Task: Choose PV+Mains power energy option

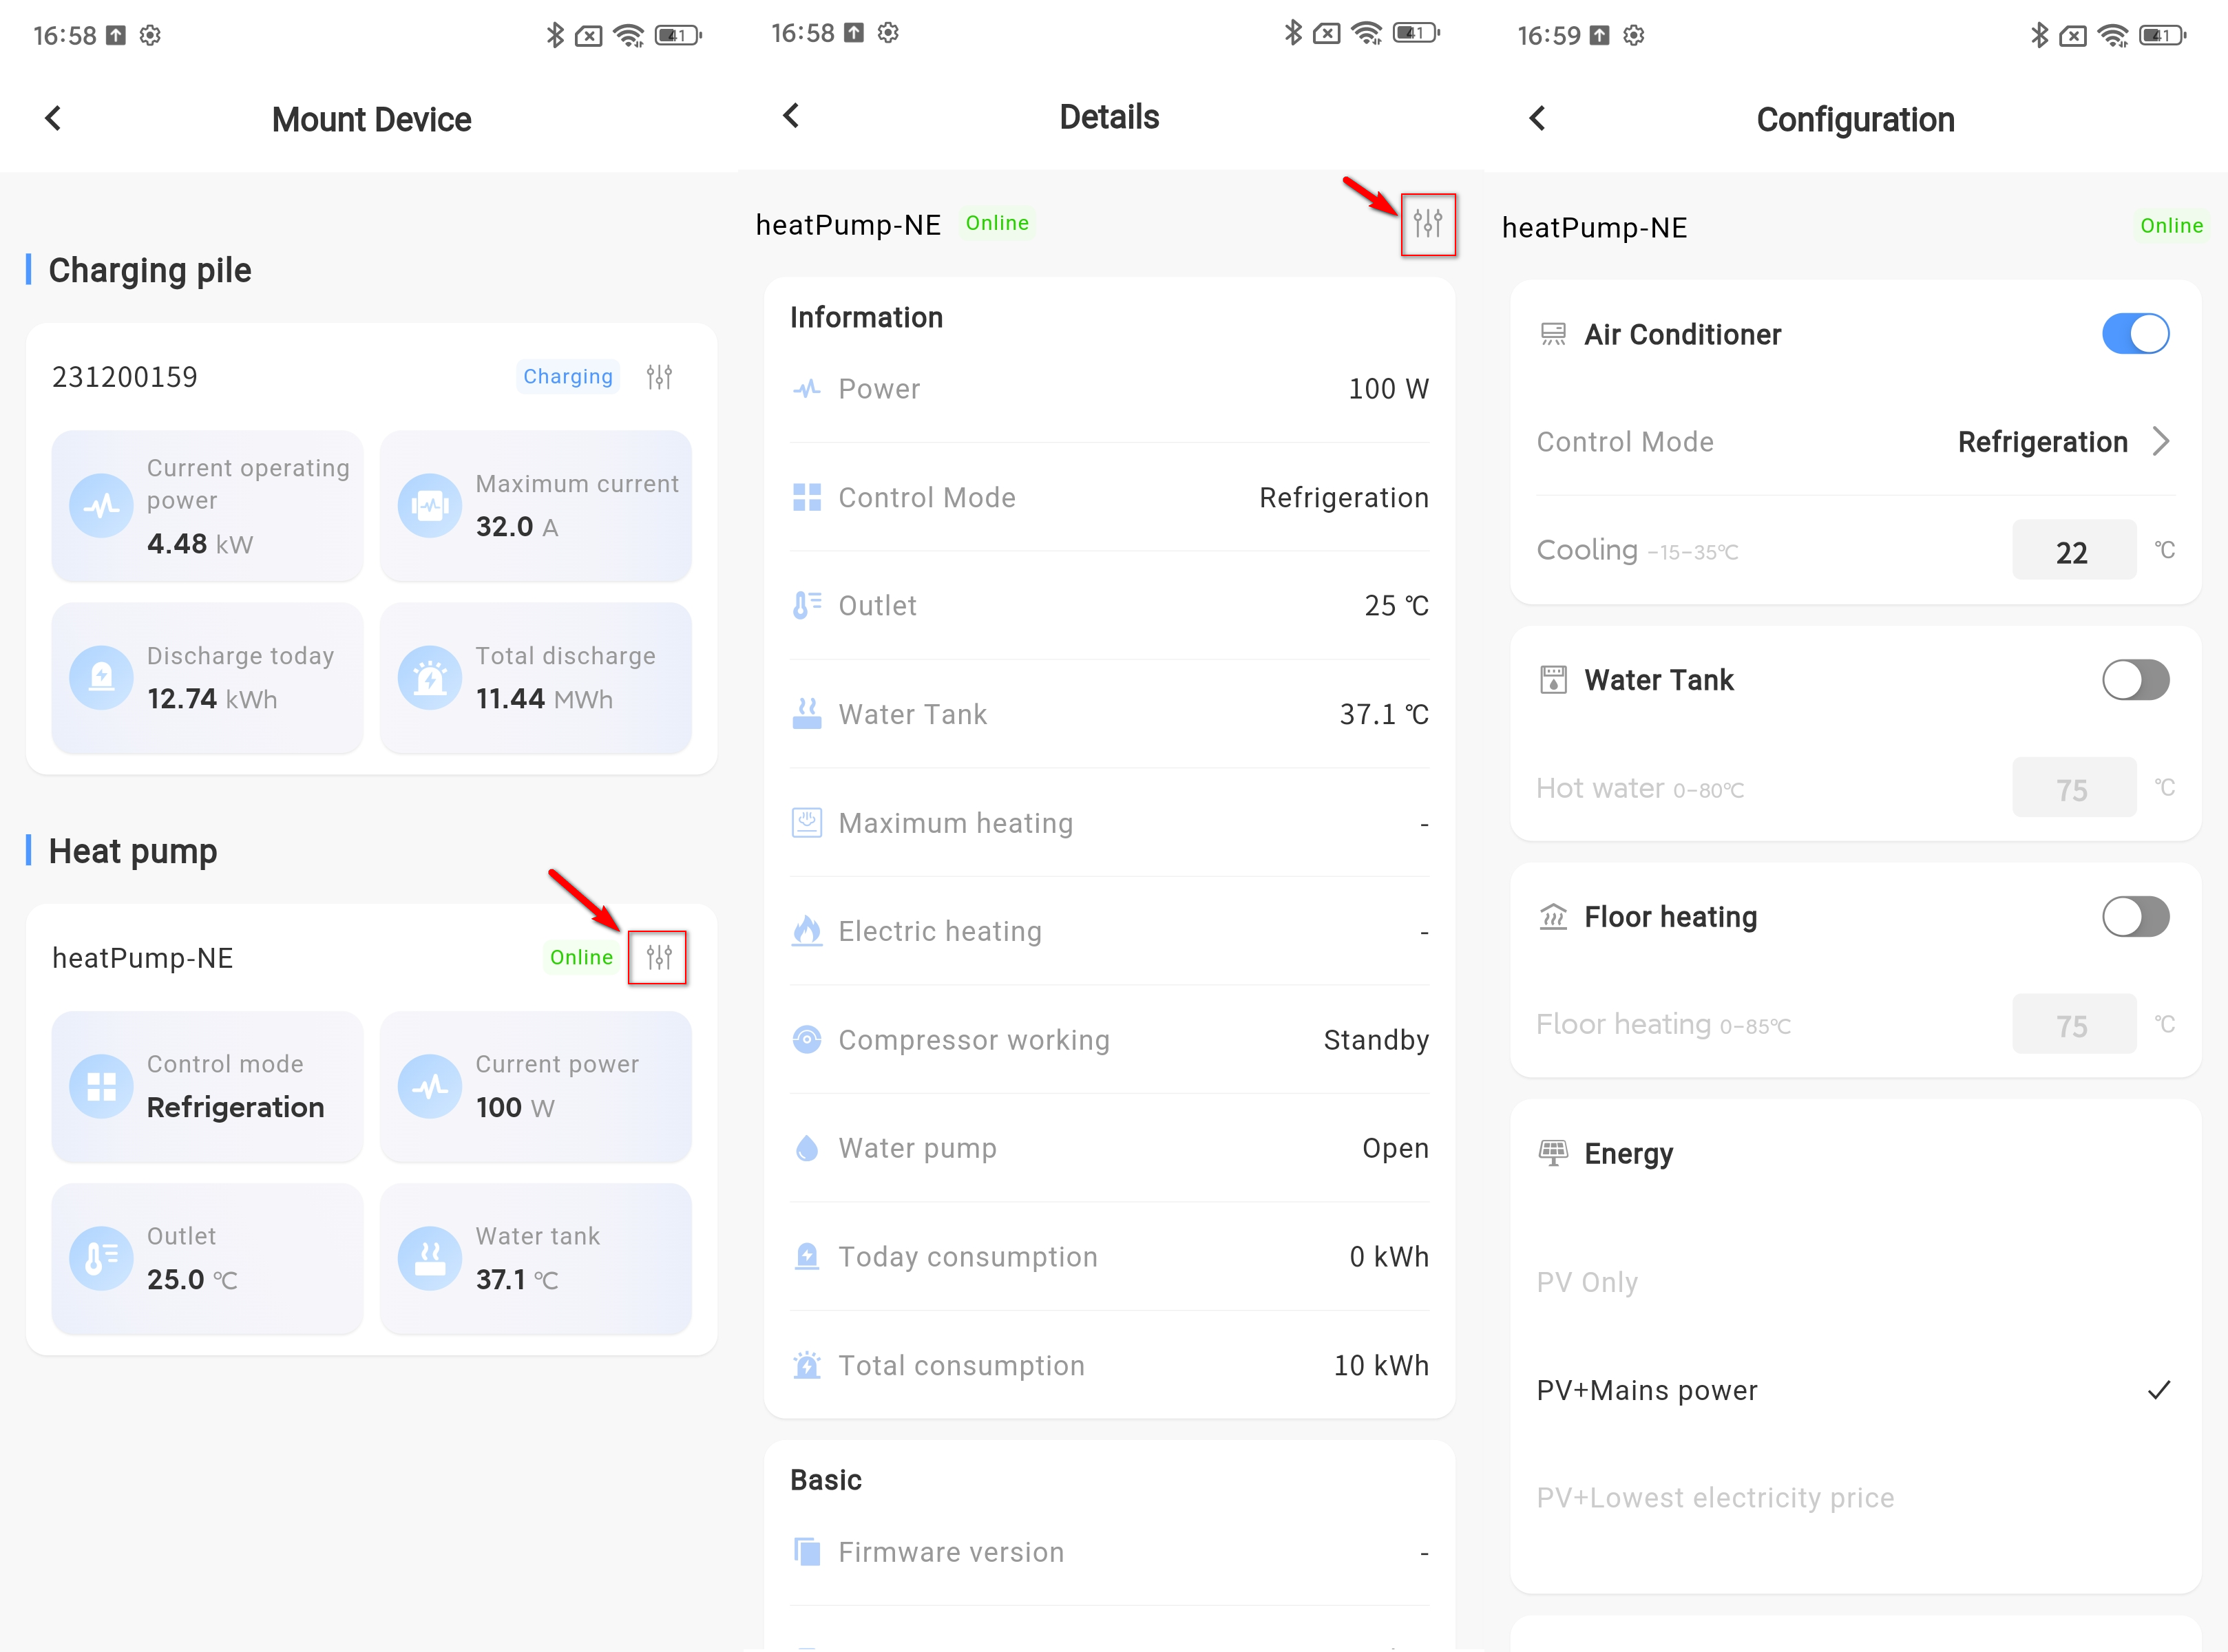Action: coord(1646,1390)
